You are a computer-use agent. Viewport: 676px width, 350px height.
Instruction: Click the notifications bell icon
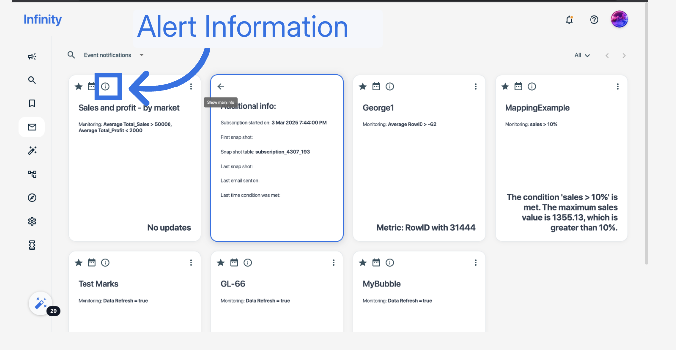click(569, 20)
